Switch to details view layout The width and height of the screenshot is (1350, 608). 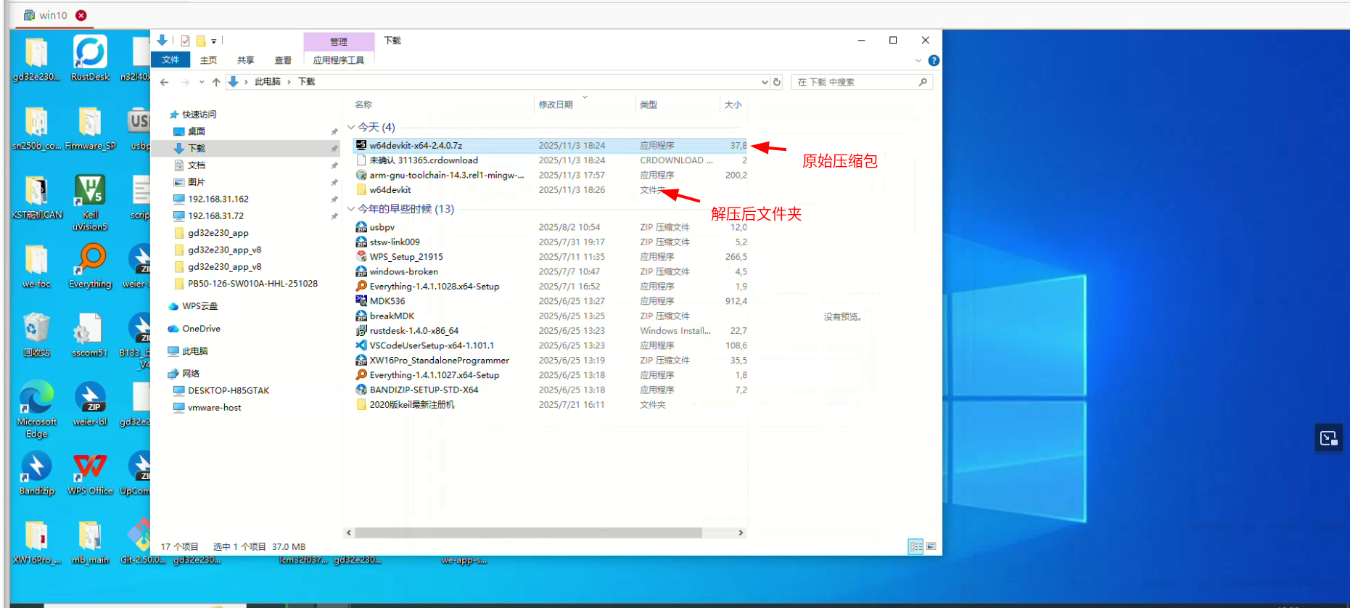tap(915, 546)
